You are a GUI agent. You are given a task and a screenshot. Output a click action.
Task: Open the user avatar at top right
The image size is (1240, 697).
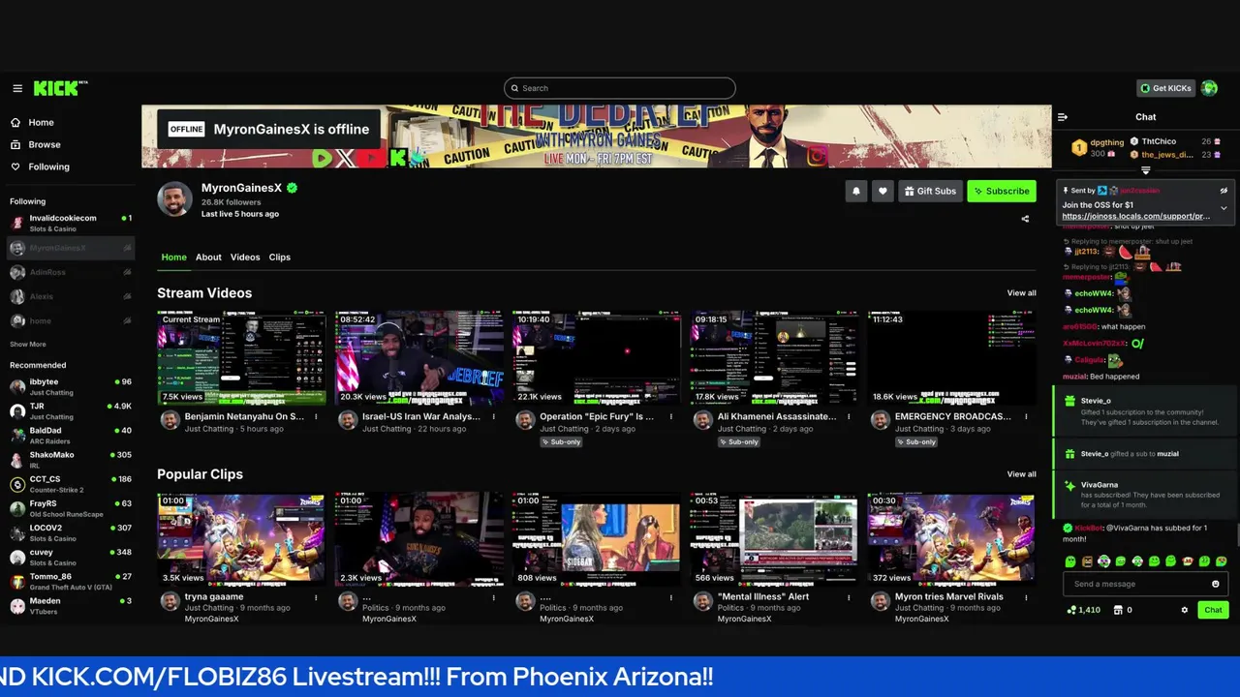click(x=1209, y=88)
